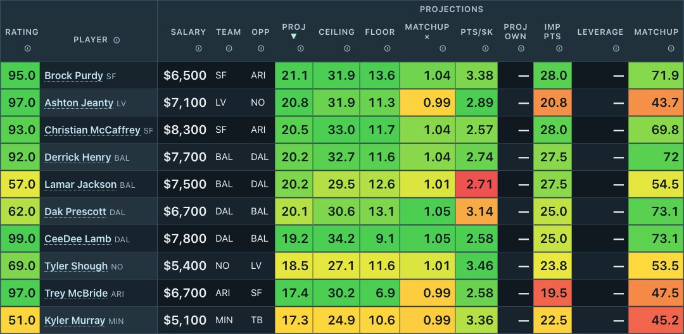This screenshot has height=334, width=684.
Task: Sort by PTS/$K column header
Action: (477, 32)
